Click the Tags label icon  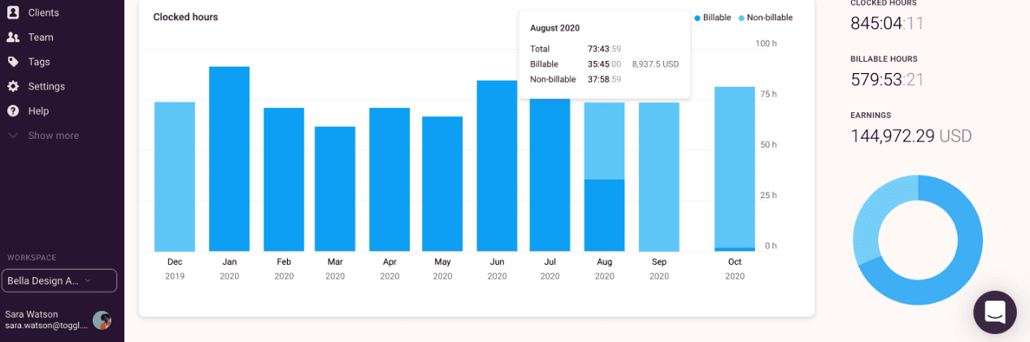13,62
